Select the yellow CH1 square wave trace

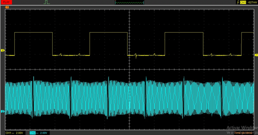[x=34, y=32]
